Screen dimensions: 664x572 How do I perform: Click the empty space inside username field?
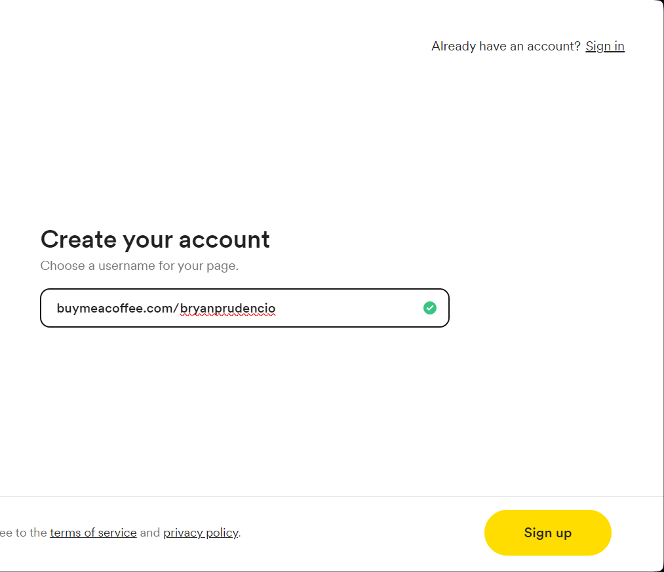tap(347, 308)
